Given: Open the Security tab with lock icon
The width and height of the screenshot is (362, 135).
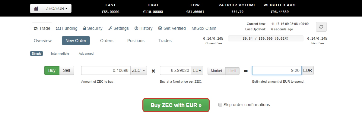Looking at the screenshot, I should click(93, 28).
